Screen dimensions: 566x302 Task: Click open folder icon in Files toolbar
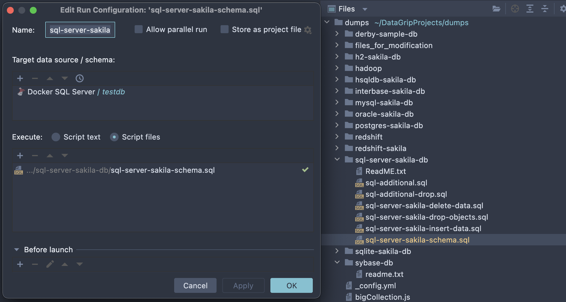click(496, 9)
